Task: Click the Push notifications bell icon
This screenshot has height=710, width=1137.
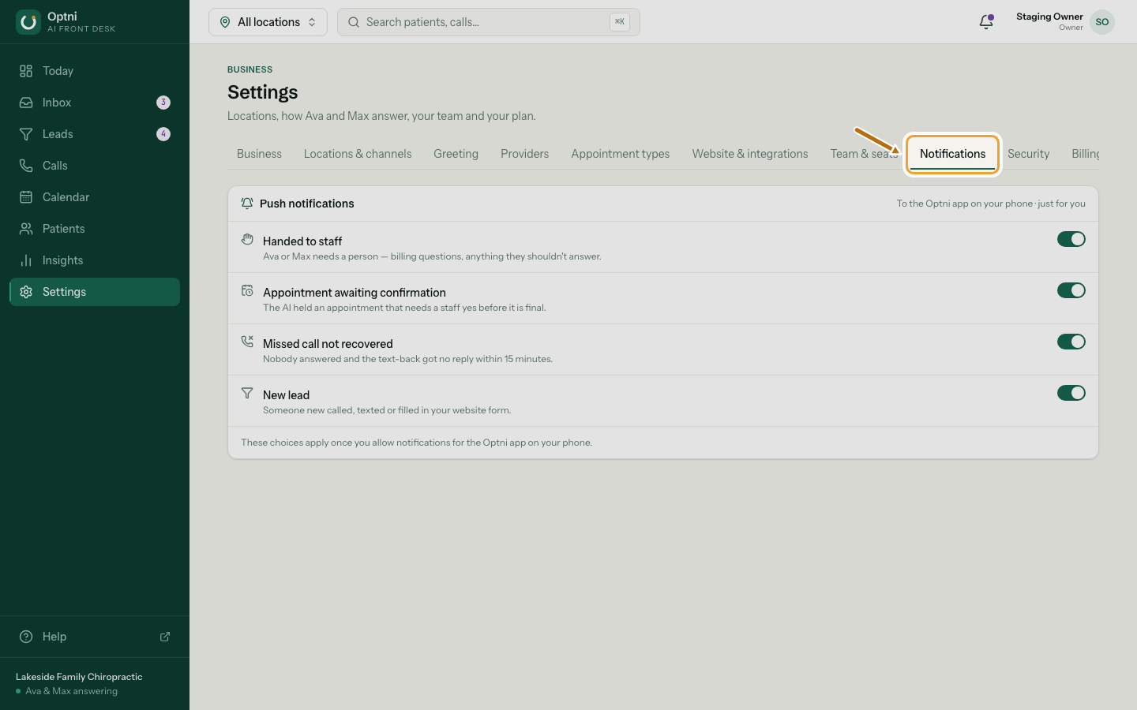Action: pos(247,204)
